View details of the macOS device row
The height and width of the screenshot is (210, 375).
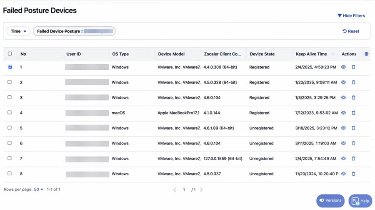coord(343,113)
